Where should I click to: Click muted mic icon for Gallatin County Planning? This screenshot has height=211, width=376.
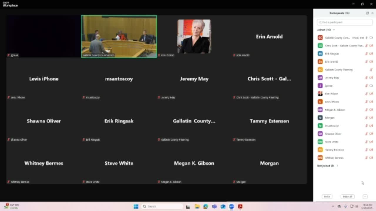pyautogui.click(x=371, y=70)
